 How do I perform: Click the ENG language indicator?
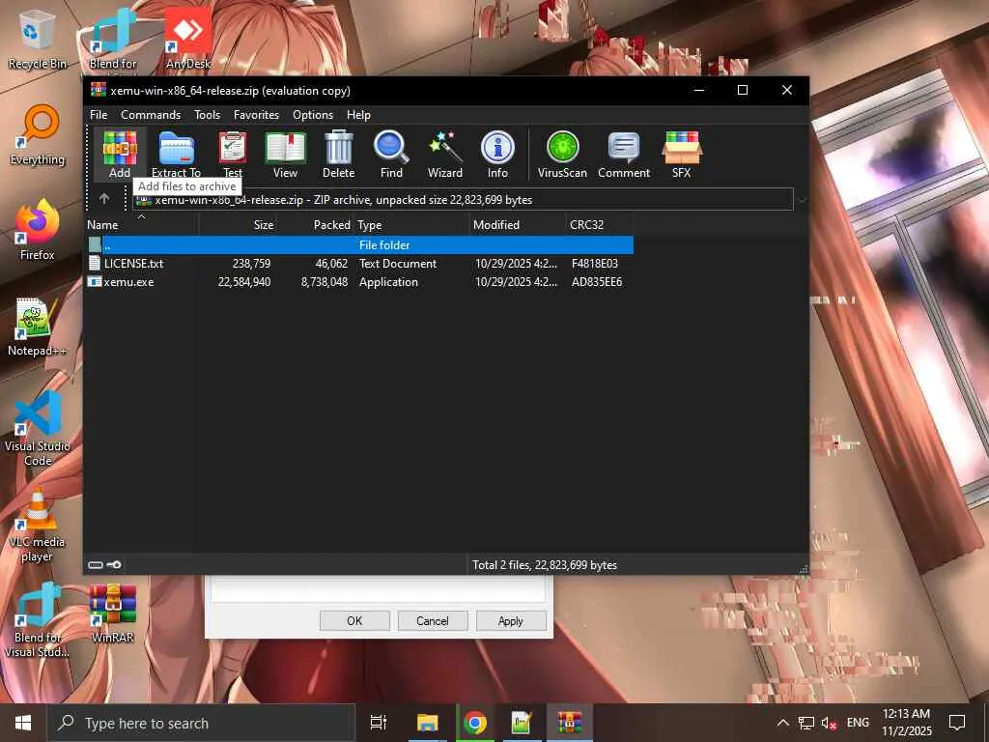point(858,723)
